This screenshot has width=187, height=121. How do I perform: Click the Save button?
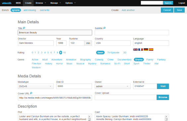179,10
